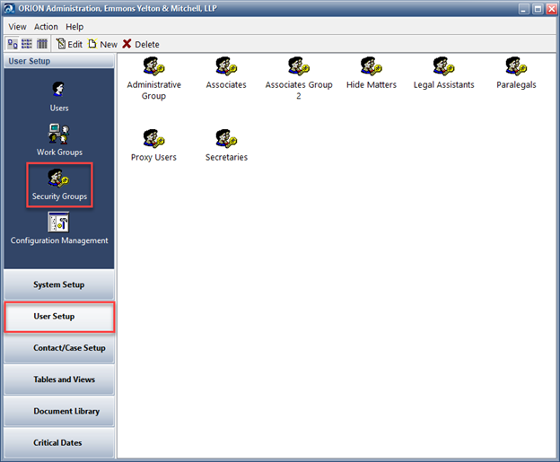
Task: Select the Legal Assistants security group
Action: click(x=444, y=74)
